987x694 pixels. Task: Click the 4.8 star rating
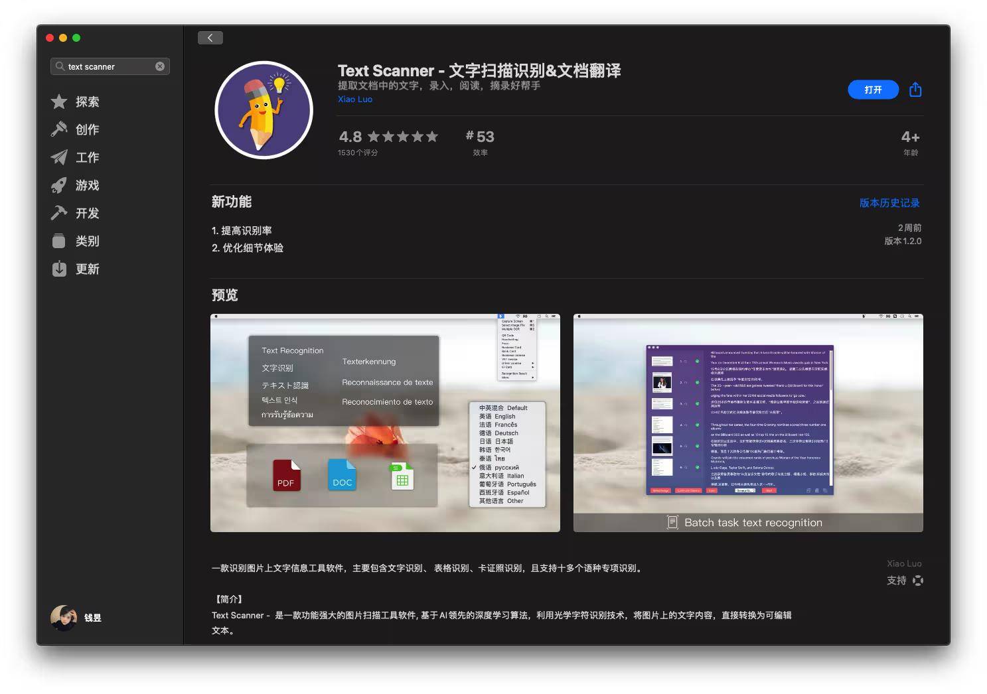(x=388, y=137)
